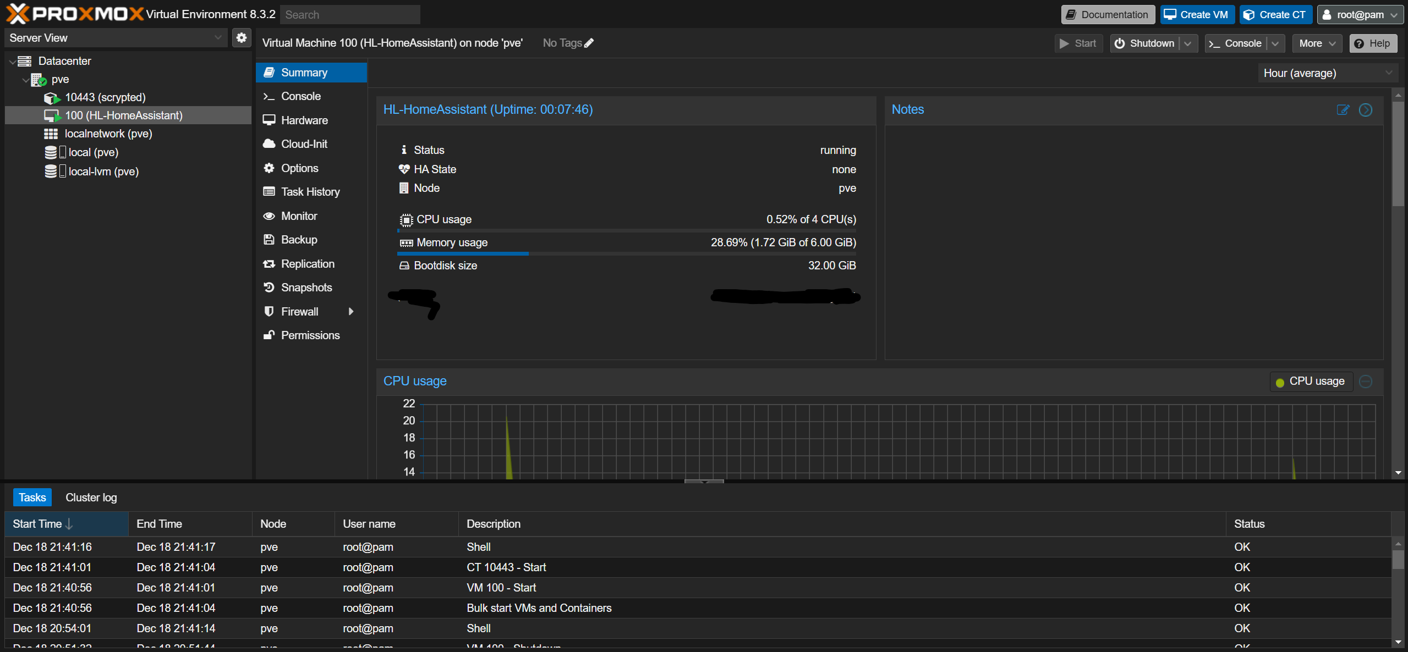Open the Server View settings gear
The height and width of the screenshot is (652, 1408).
242,38
